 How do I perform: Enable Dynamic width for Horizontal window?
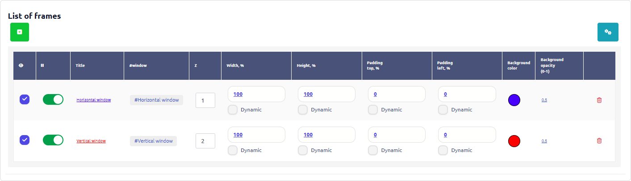[233, 110]
